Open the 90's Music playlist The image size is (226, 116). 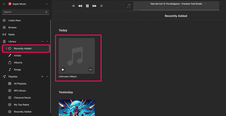[20, 91]
